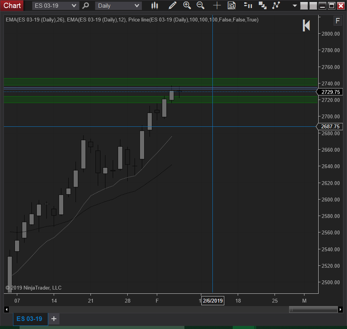This screenshot has height=329, width=347.
Task: Click the 2740.00 price axis label
Action: click(331, 83)
